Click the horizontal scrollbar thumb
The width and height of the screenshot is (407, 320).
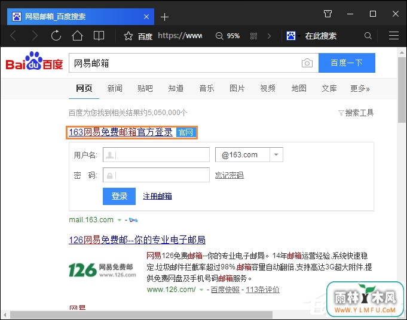pos(141,315)
